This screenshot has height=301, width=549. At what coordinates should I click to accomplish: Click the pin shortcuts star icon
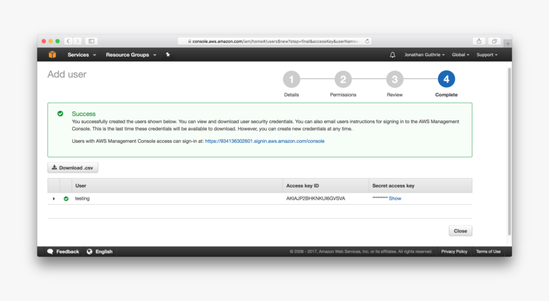[x=168, y=55]
